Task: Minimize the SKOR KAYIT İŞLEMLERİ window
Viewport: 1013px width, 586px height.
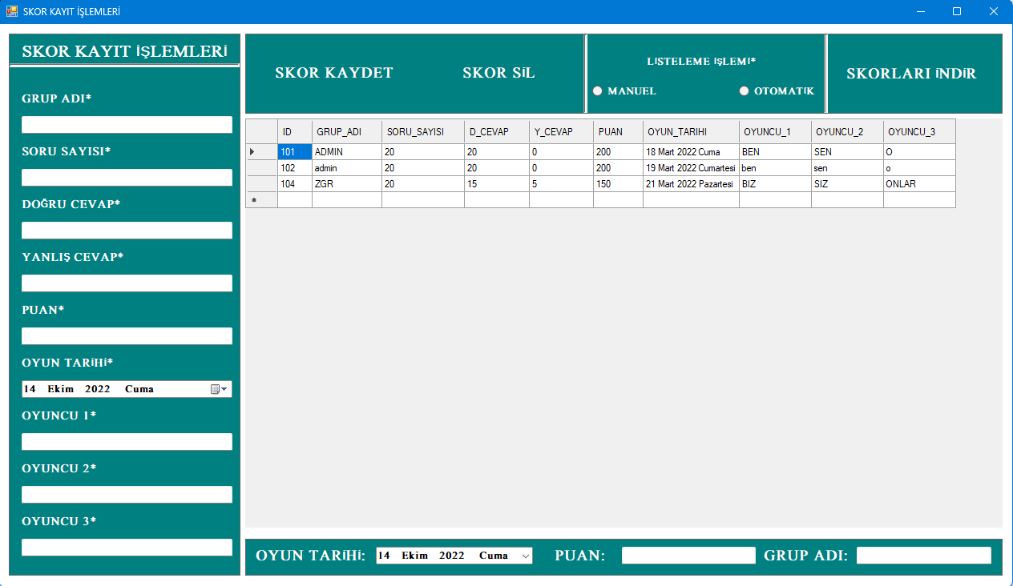Action: (x=920, y=12)
